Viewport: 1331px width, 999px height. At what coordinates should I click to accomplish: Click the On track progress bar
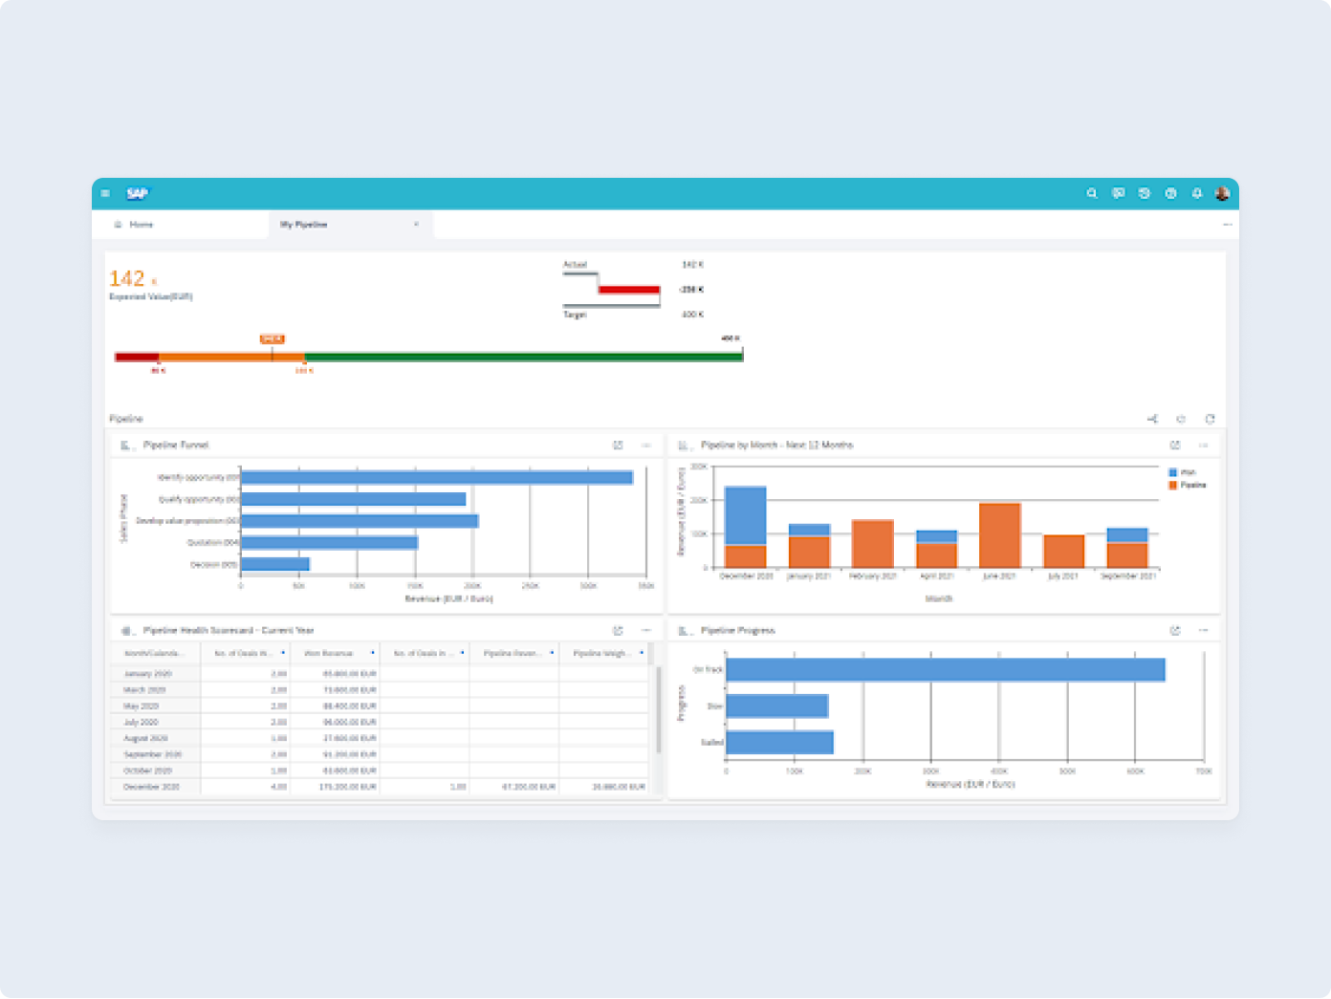tap(946, 669)
